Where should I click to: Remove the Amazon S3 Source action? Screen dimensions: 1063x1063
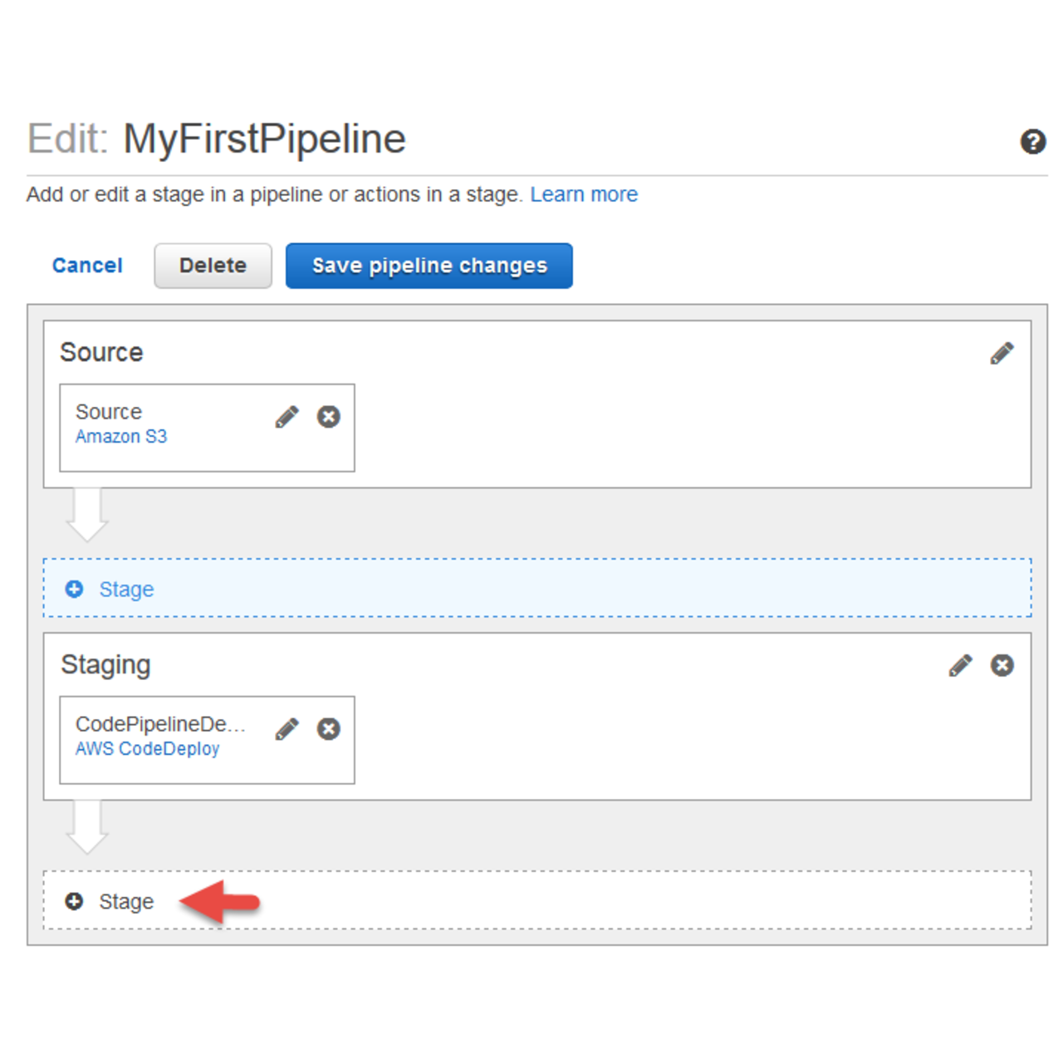(329, 417)
